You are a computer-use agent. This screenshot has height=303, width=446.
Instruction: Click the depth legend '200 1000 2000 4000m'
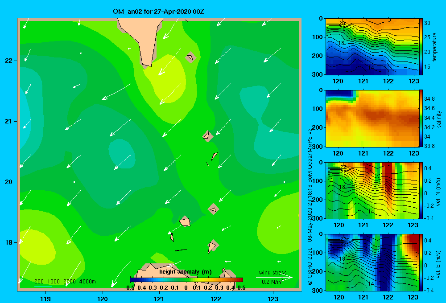click(65, 282)
